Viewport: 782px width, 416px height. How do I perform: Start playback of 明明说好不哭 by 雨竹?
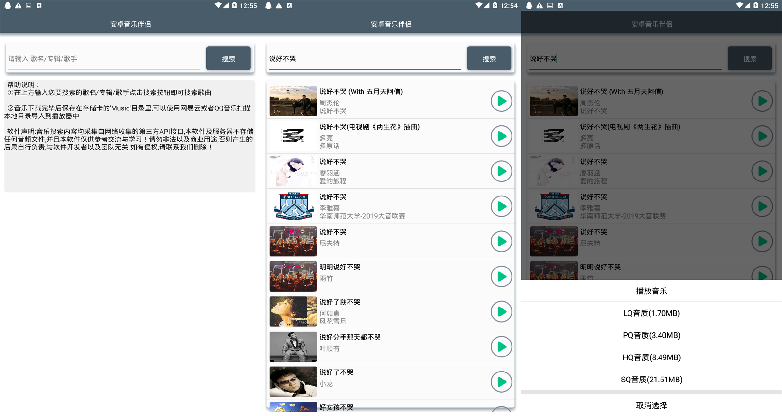(501, 276)
